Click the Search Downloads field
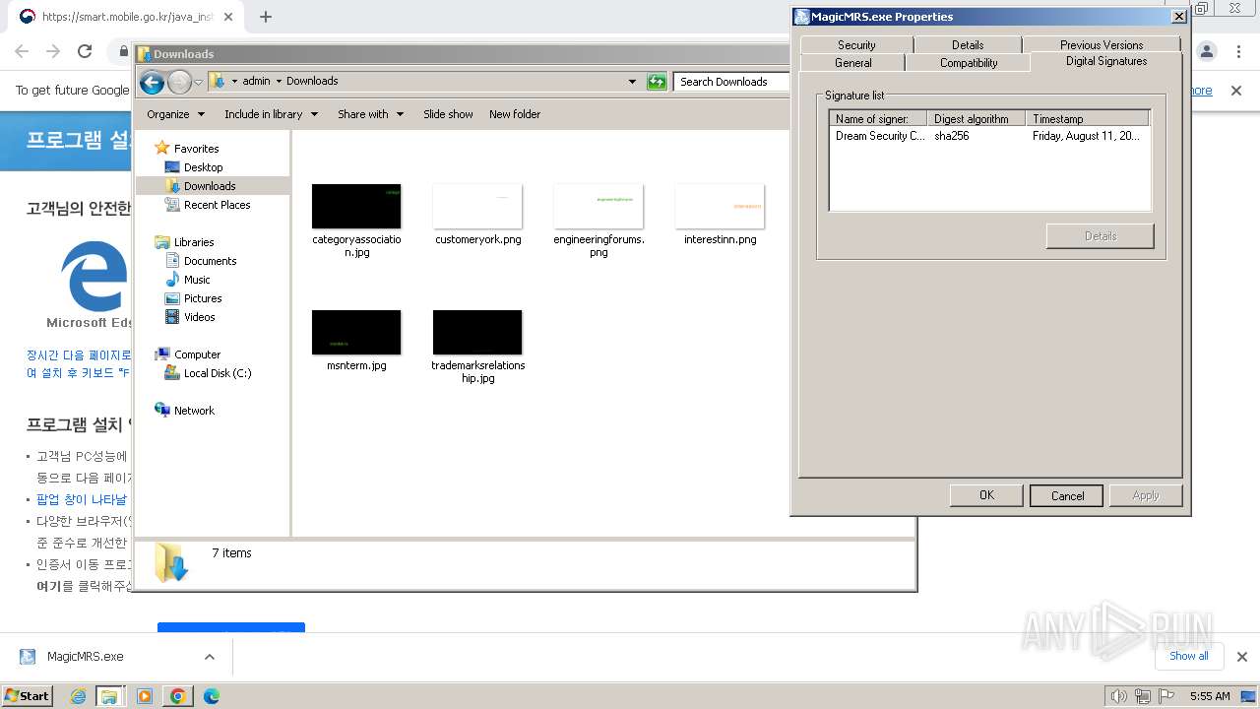Viewport: 1260px width, 709px height. click(x=733, y=82)
